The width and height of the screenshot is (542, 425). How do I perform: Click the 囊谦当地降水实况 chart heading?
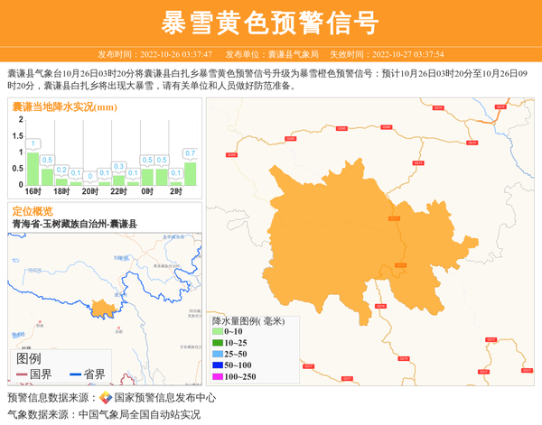[64, 107]
